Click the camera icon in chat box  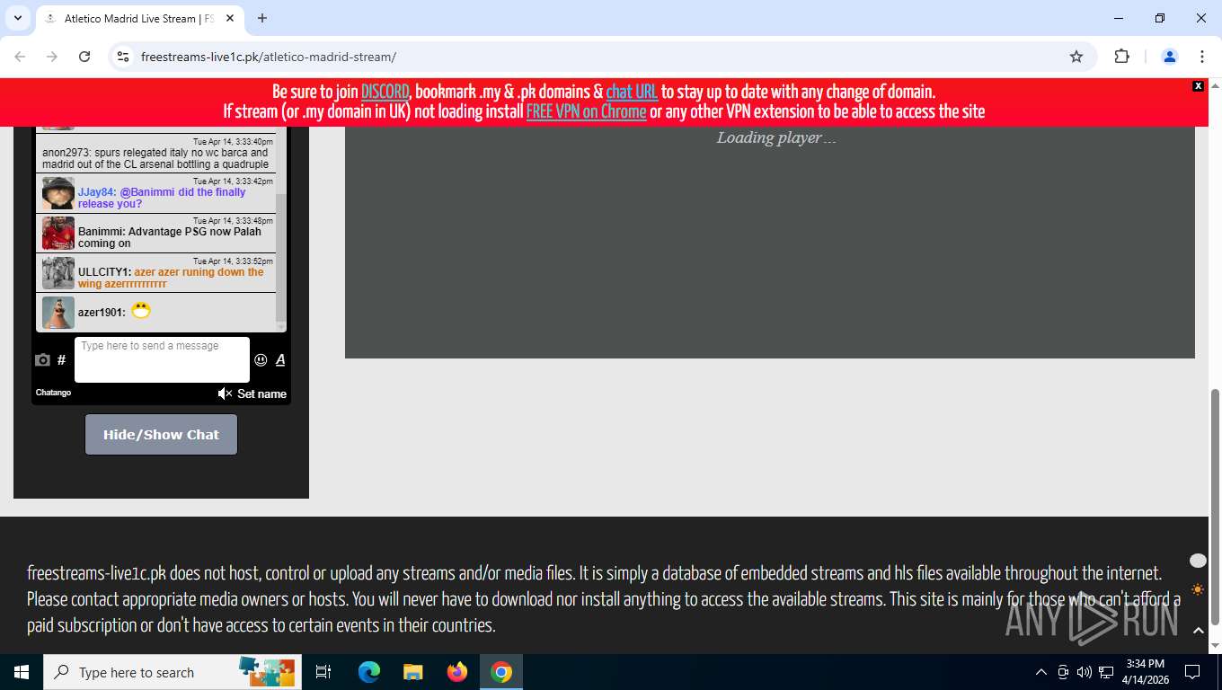pos(42,360)
